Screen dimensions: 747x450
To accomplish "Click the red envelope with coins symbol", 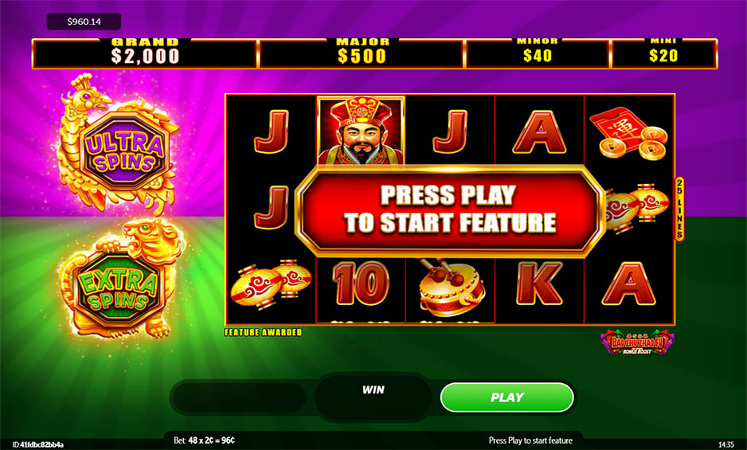I will (x=629, y=133).
